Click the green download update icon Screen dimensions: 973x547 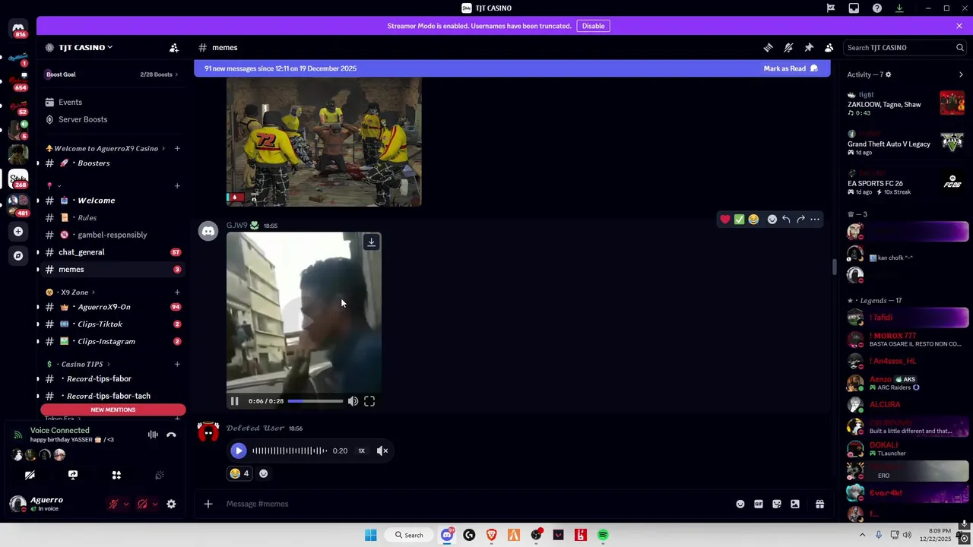tap(899, 8)
